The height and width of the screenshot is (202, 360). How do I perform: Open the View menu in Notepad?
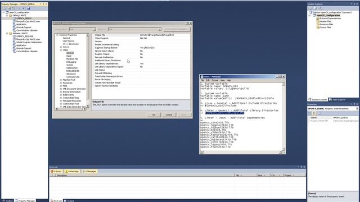pos(222,80)
